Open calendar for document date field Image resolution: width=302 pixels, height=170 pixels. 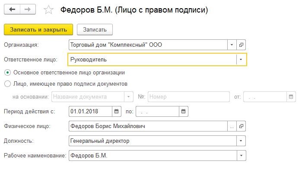click(x=291, y=96)
